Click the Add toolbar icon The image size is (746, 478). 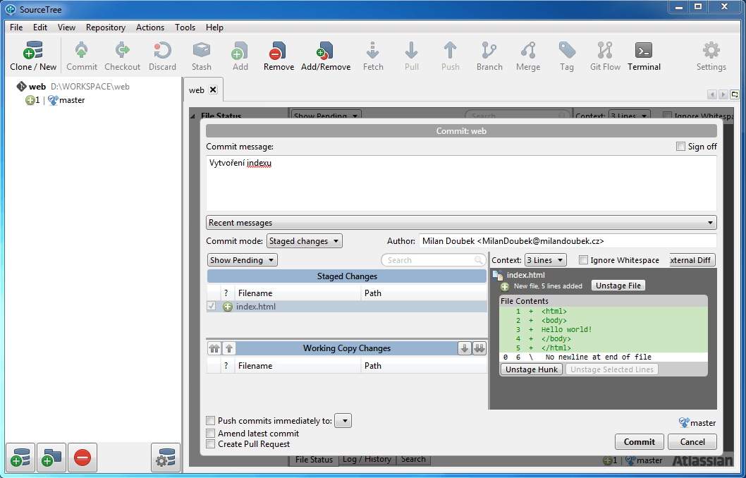point(240,56)
